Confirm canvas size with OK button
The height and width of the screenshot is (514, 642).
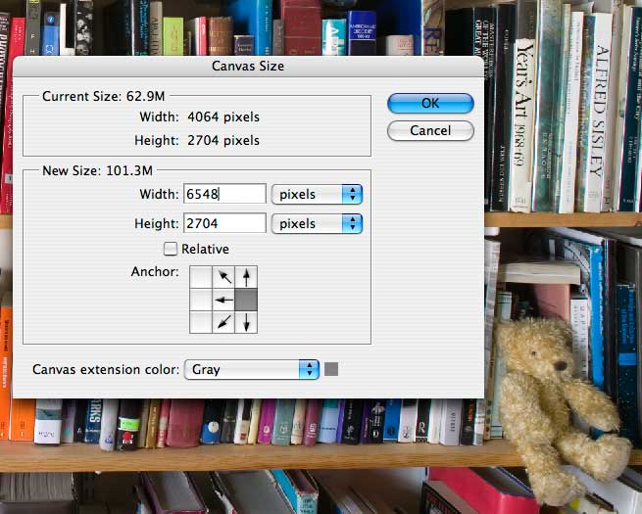pos(430,103)
